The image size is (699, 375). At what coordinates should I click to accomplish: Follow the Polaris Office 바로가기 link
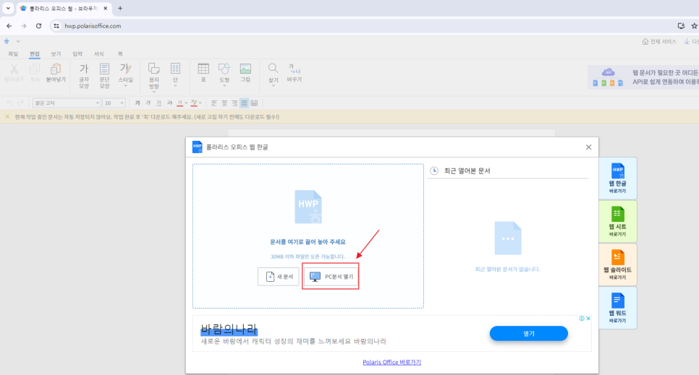coord(392,362)
